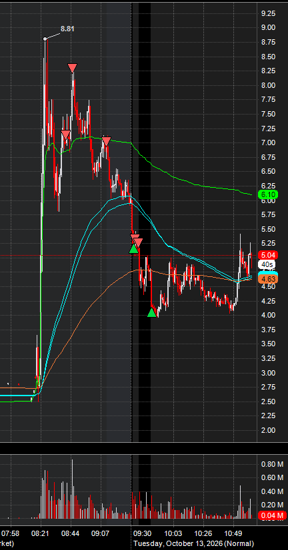Click the 10:03 time axis label
The image size is (288, 550).
click(x=173, y=533)
